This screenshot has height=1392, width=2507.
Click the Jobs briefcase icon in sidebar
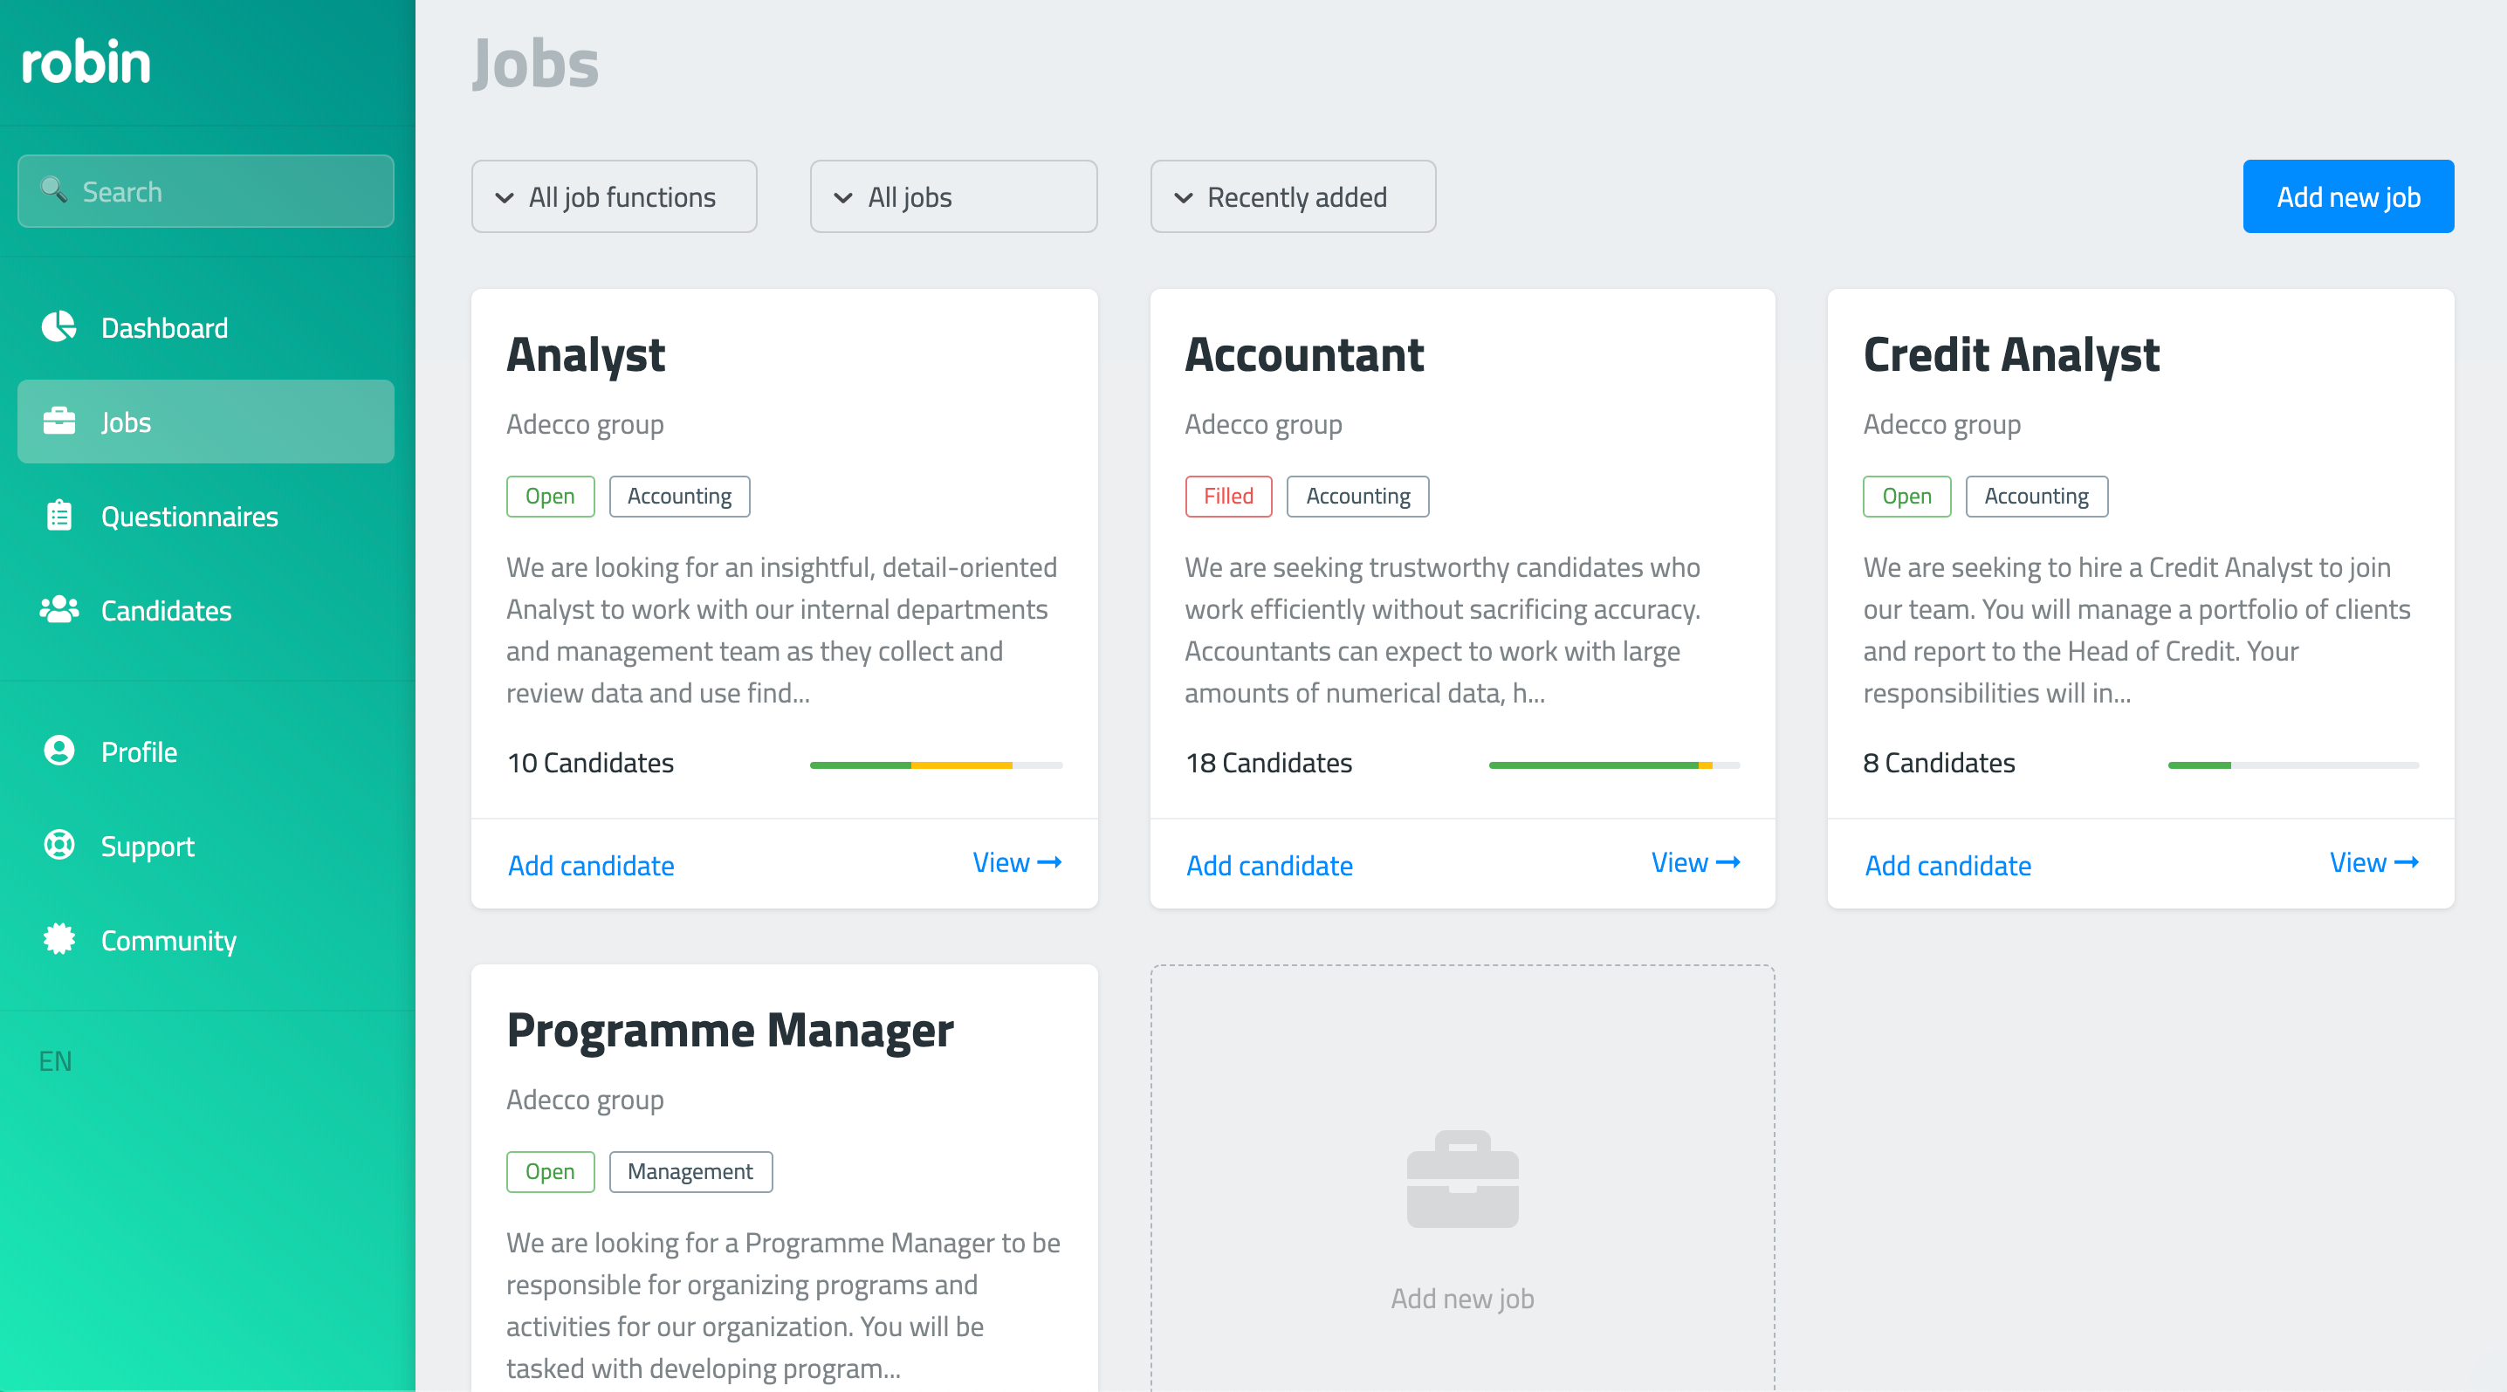(x=59, y=422)
